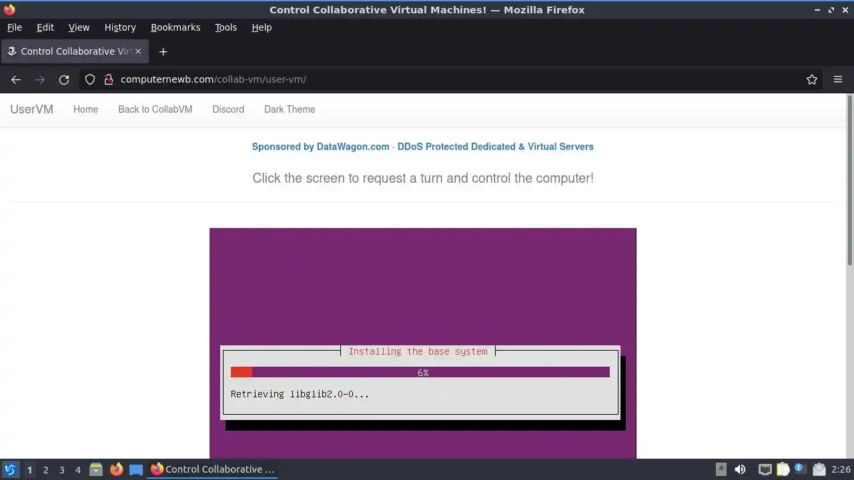This screenshot has width=854, height=480.
Task: Open the History menu
Action: tap(120, 27)
